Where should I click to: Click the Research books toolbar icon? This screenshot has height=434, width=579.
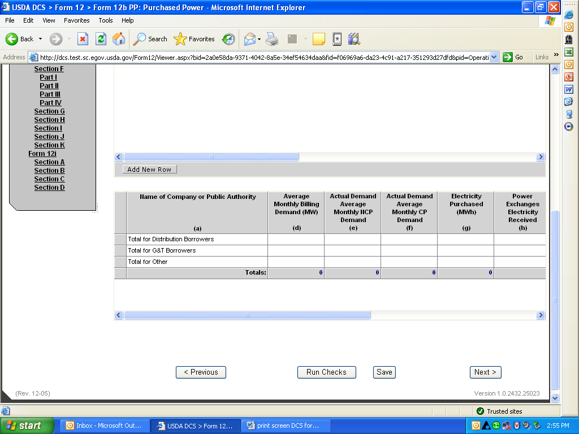point(354,39)
